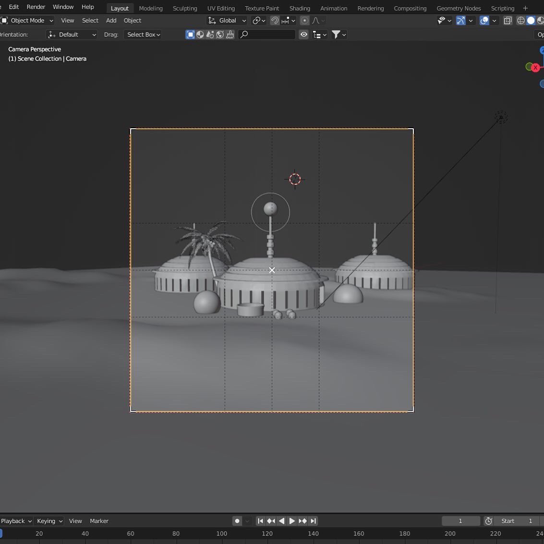Switch to the Shading workspace tab
The width and height of the screenshot is (544, 544).
[300, 8]
